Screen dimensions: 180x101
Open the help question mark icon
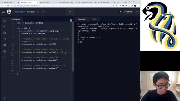[4, 98]
